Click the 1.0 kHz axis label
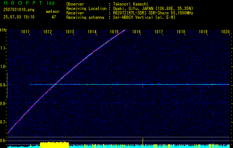 3,67
